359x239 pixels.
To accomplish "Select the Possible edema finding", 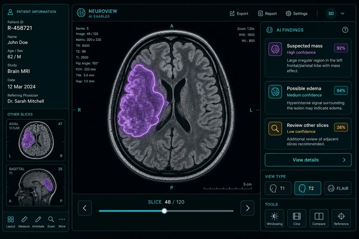I will [308, 98].
